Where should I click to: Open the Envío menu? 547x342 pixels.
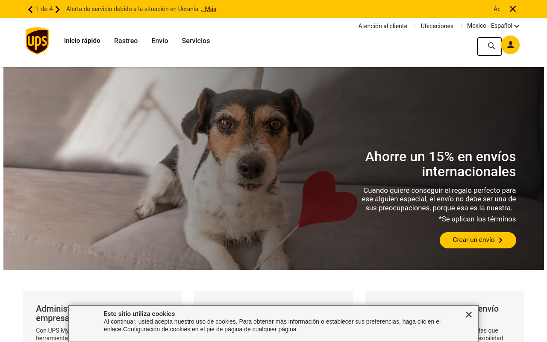160,41
